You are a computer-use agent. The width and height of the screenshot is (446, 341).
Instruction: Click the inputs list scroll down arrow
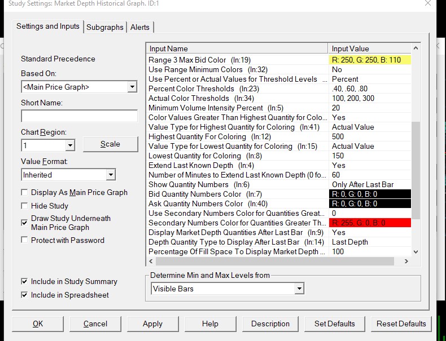(416, 251)
